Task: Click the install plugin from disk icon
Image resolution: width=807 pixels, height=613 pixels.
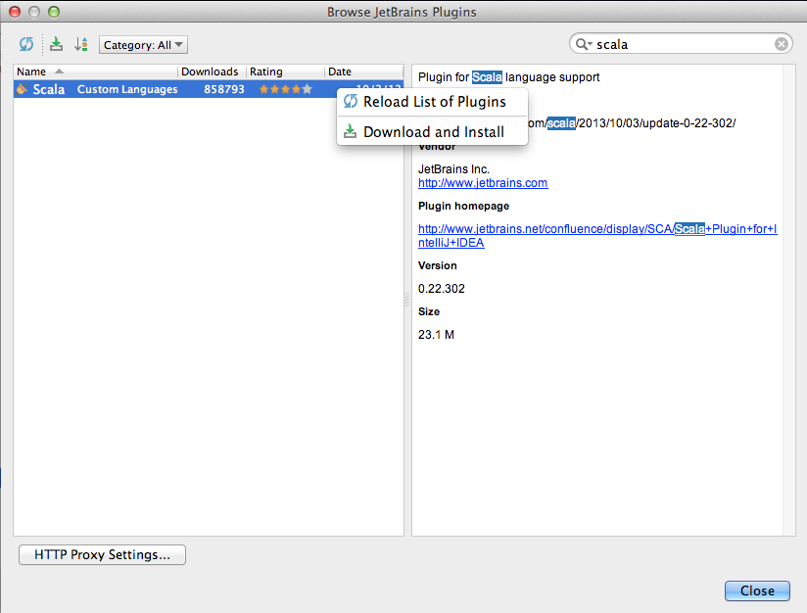Action: [x=56, y=44]
